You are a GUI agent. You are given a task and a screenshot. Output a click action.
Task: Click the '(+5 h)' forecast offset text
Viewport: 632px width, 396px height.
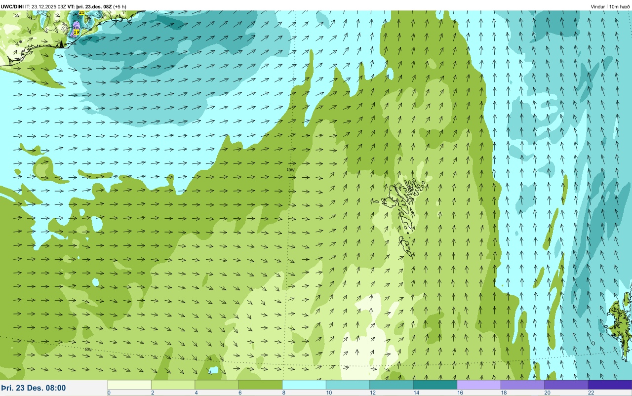pos(119,6)
